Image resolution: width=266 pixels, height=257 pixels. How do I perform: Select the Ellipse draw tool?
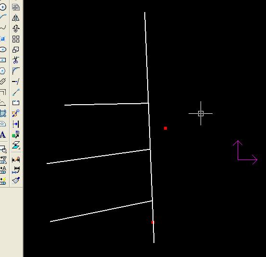tap(3, 50)
